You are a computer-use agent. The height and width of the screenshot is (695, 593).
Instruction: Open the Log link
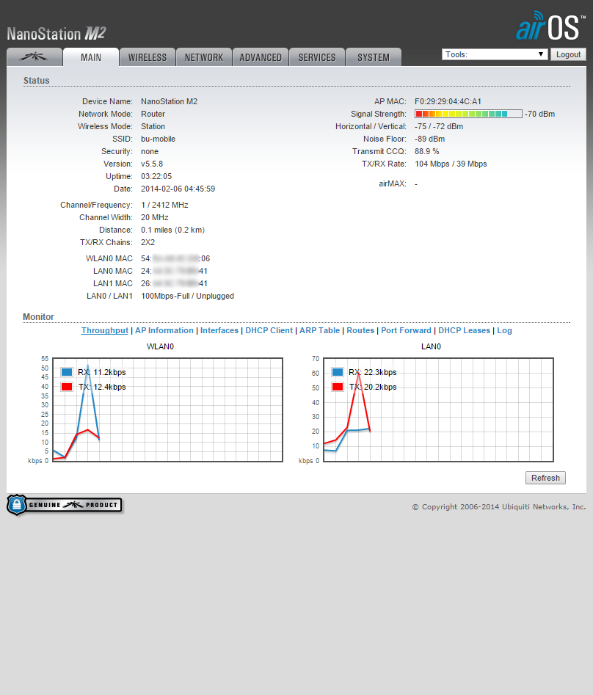pyautogui.click(x=504, y=330)
